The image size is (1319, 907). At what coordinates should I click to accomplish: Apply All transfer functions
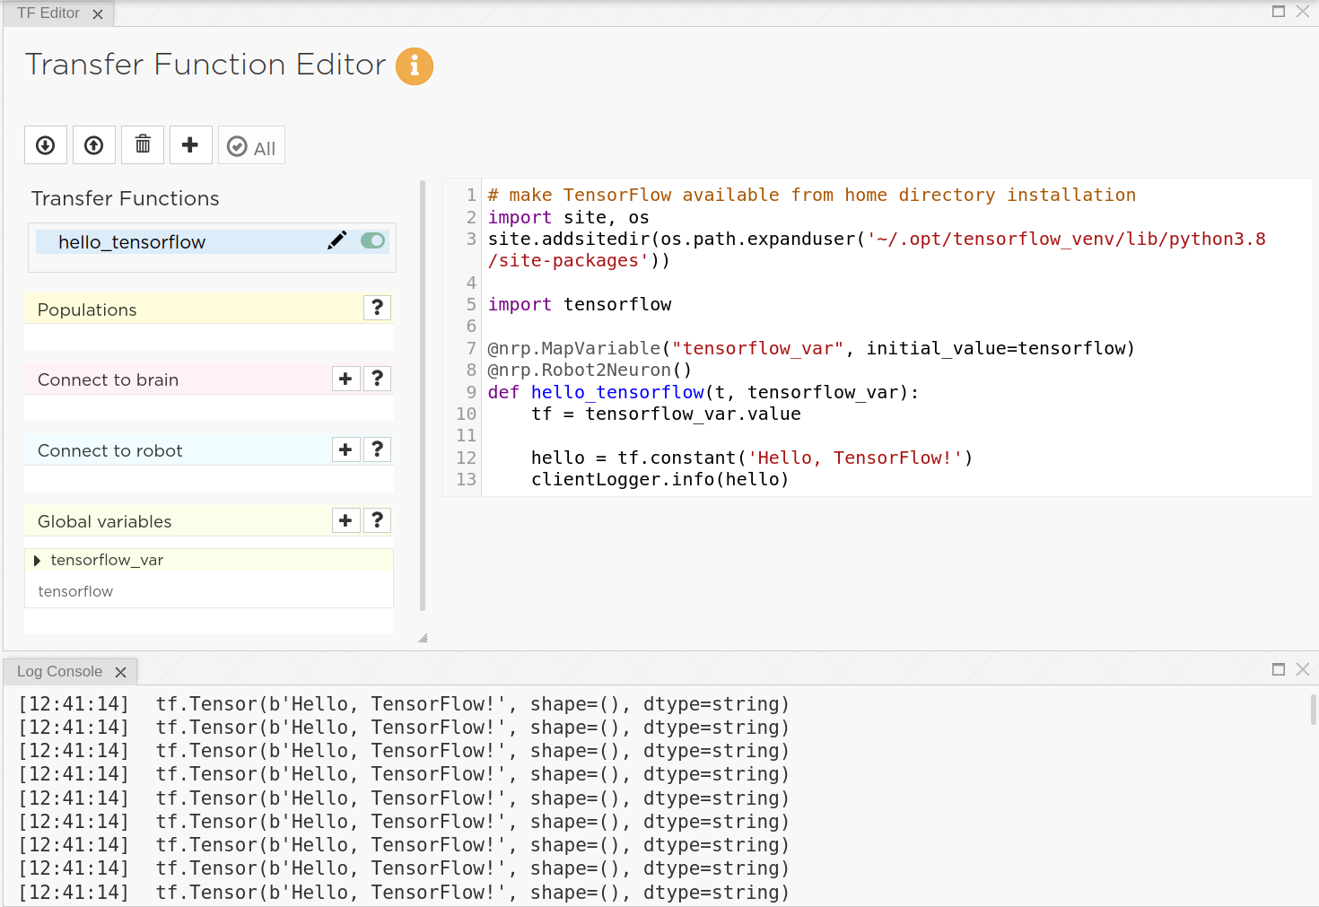click(251, 145)
